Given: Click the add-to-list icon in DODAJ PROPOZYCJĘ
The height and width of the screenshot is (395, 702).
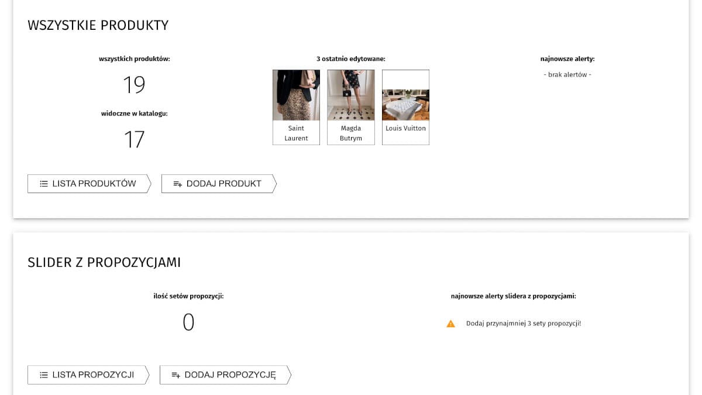Looking at the screenshot, I should pyautogui.click(x=177, y=375).
